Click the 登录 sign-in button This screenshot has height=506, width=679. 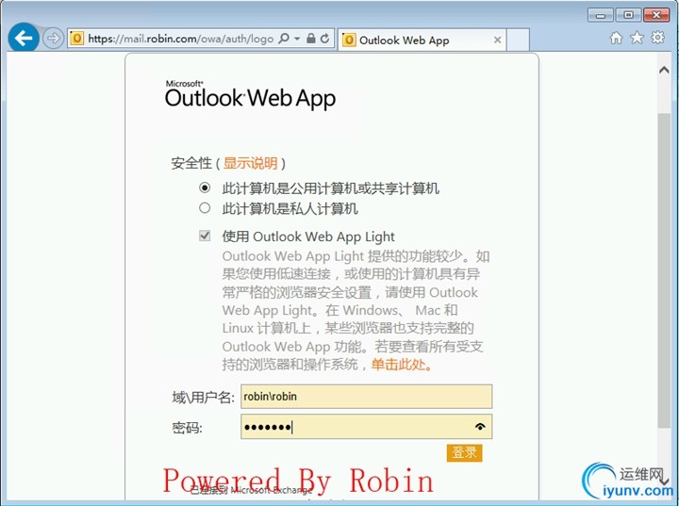[464, 452]
